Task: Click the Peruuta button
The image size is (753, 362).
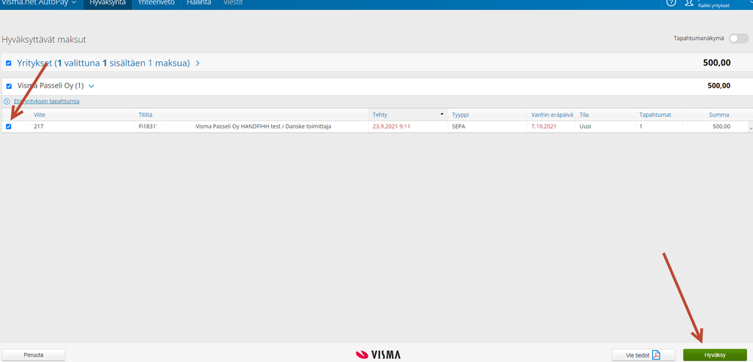Action: tap(34, 355)
